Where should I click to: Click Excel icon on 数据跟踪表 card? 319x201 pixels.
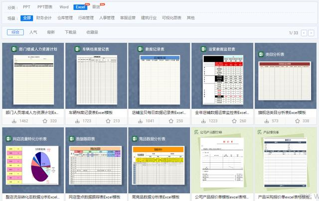point(72,139)
